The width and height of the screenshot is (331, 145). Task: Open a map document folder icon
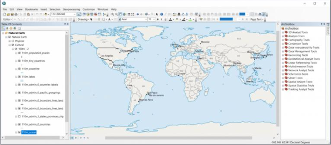click(8, 14)
